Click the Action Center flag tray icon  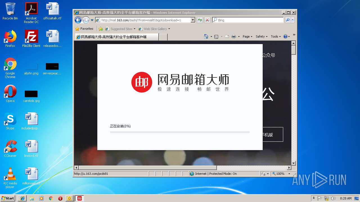click(x=320, y=198)
